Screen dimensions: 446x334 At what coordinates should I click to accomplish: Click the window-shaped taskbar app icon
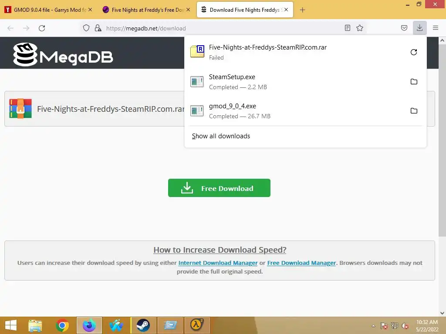(170, 325)
